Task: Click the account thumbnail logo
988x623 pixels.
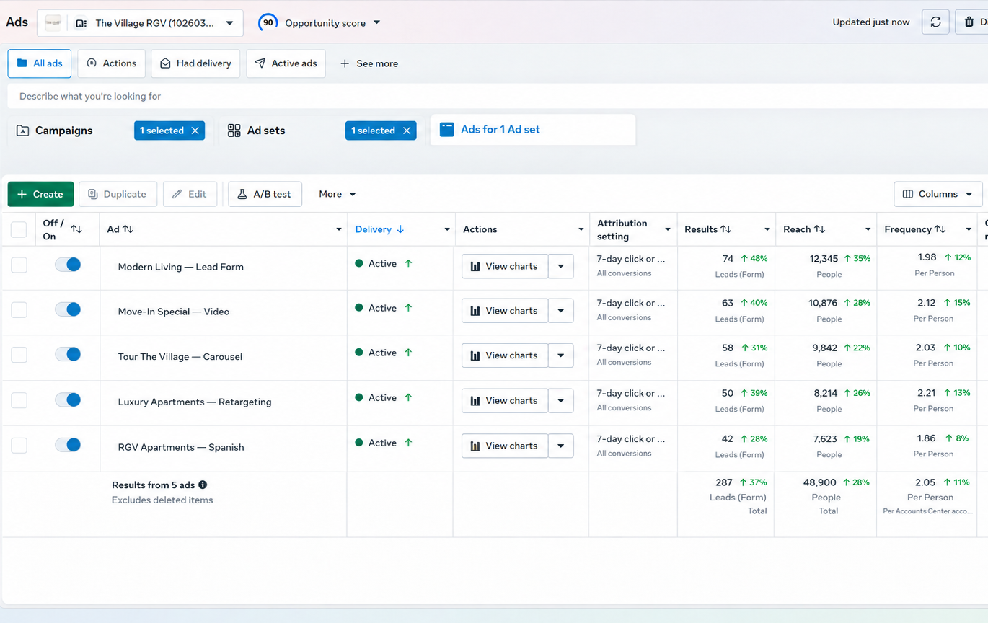Action: [x=53, y=23]
